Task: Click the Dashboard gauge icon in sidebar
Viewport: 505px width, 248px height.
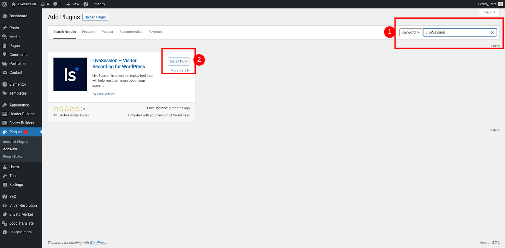Action: pyautogui.click(x=5, y=16)
